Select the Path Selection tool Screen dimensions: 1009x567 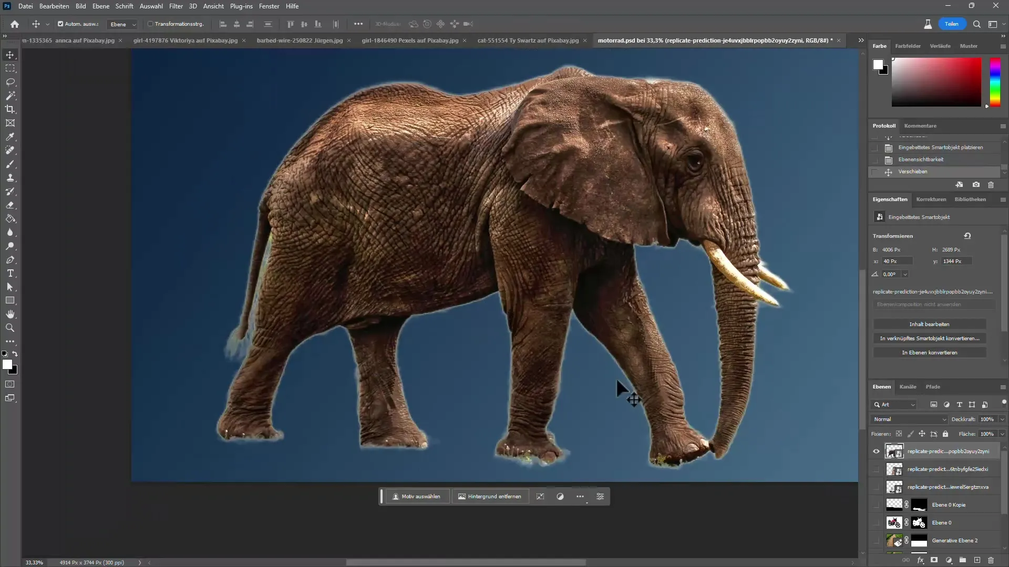coord(10,287)
